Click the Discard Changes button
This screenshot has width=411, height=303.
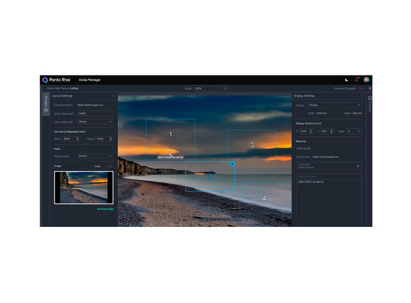344,88
